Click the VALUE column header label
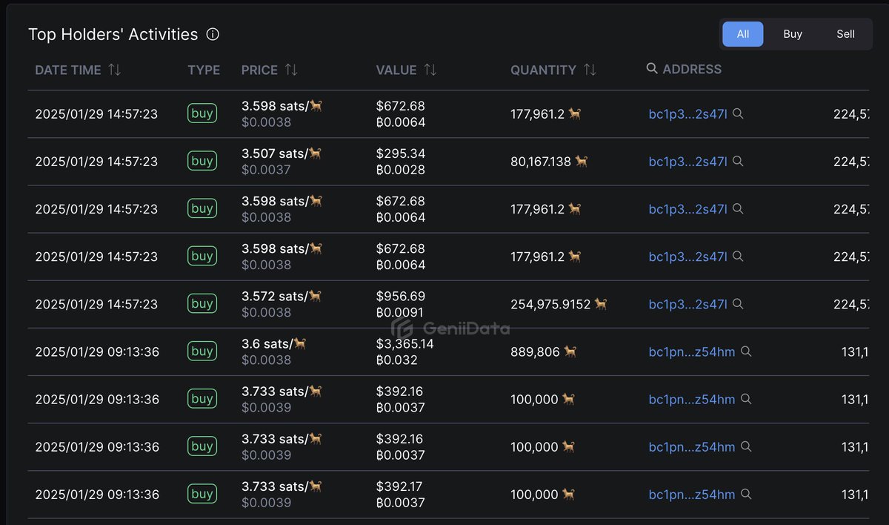The height and width of the screenshot is (525, 889). pos(396,70)
